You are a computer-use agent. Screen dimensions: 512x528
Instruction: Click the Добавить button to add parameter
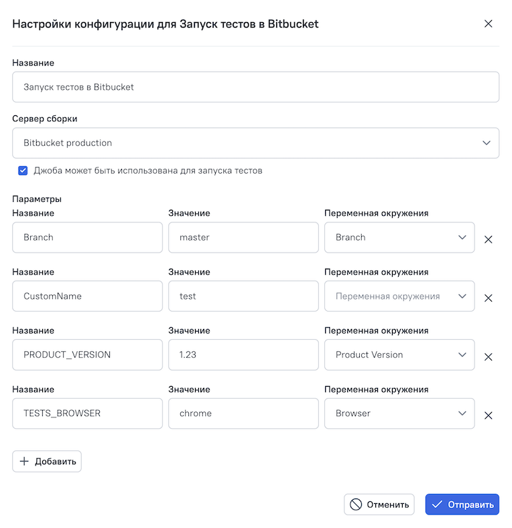(x=47, y=462)
